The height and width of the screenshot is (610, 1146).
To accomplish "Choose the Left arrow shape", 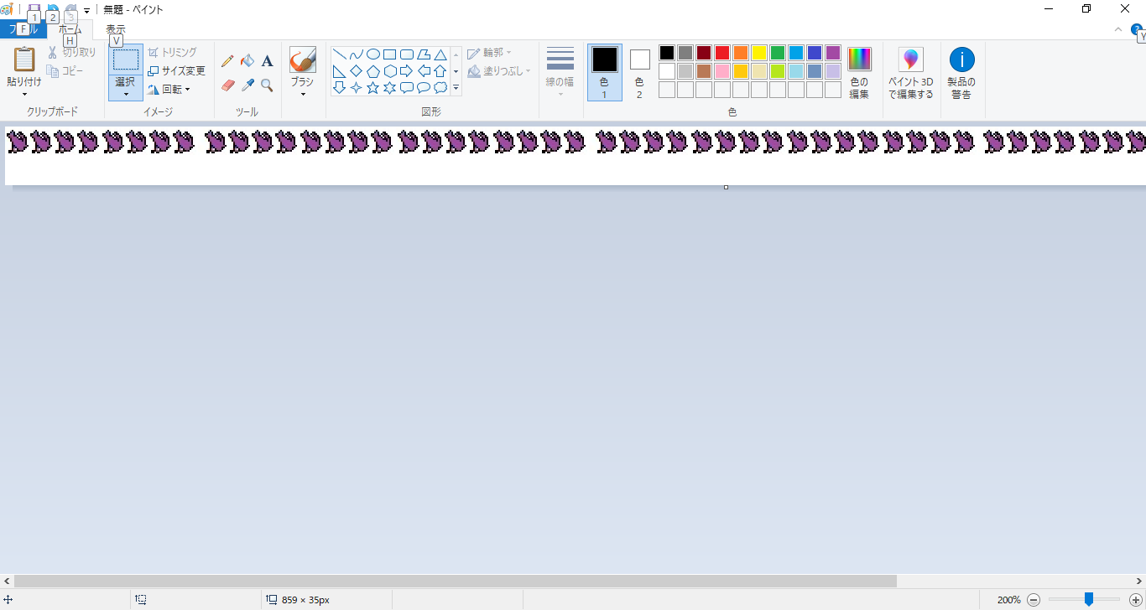I will [424, 70].
